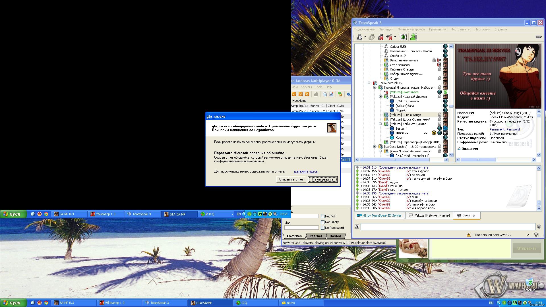The image size is (546, 307).
Task: Select the user OverGG in channel tree
Action: click(402, 133)
